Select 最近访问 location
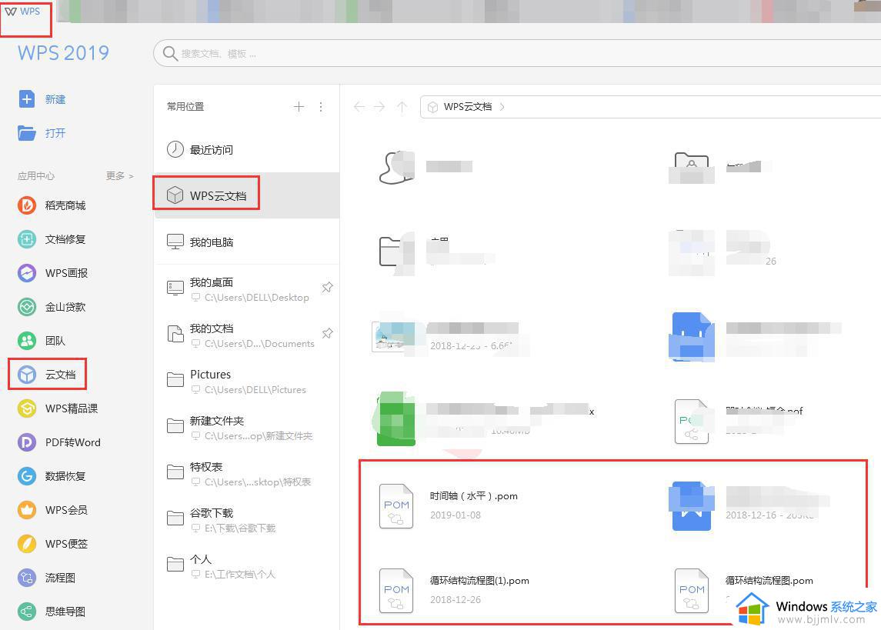 [x=247, y=149]
